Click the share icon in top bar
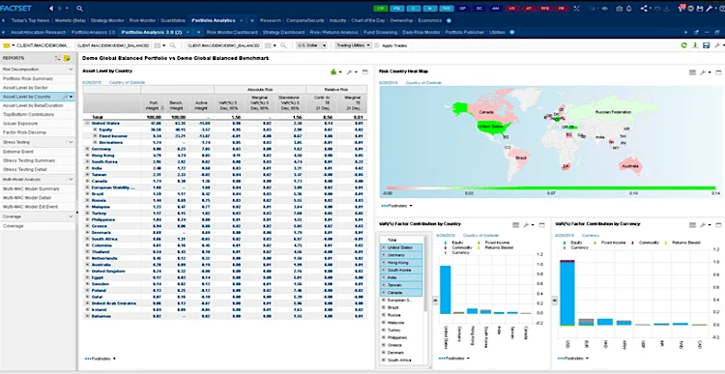This screenshot has height=374, width=725. [x=644, y=9]
